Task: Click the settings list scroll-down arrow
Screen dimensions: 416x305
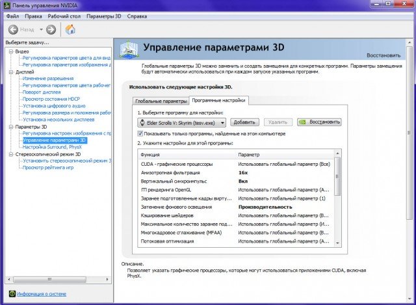Action: [337, 243]
